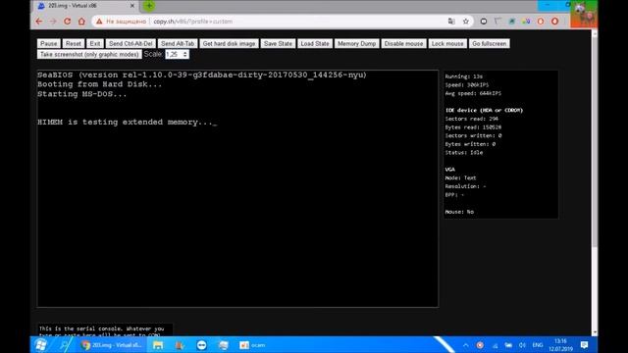Click the Reset button

pos(74,43)
